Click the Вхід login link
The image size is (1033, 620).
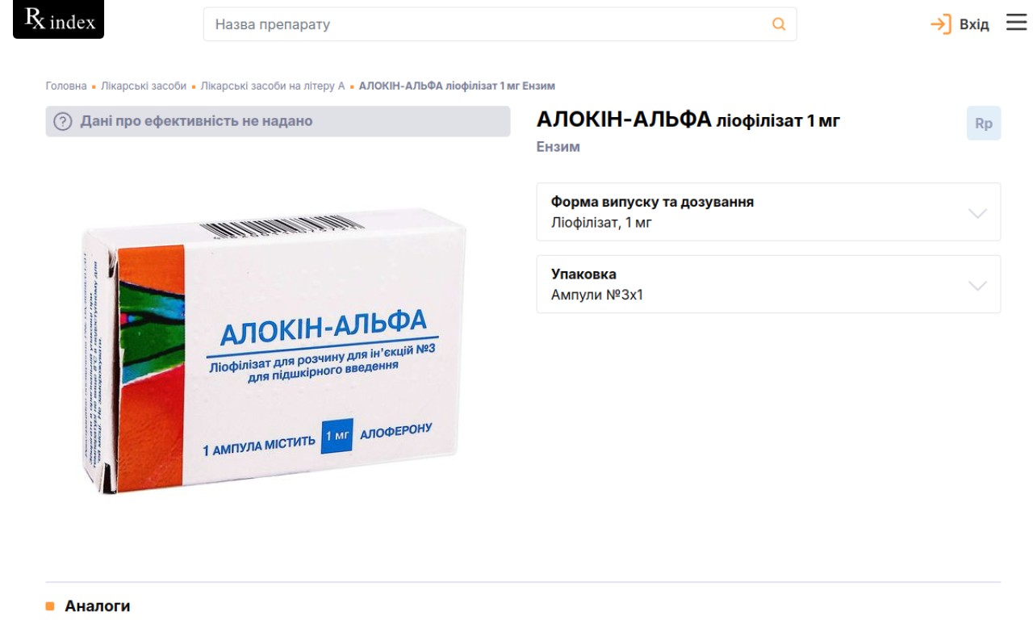[x=974, y=24]
